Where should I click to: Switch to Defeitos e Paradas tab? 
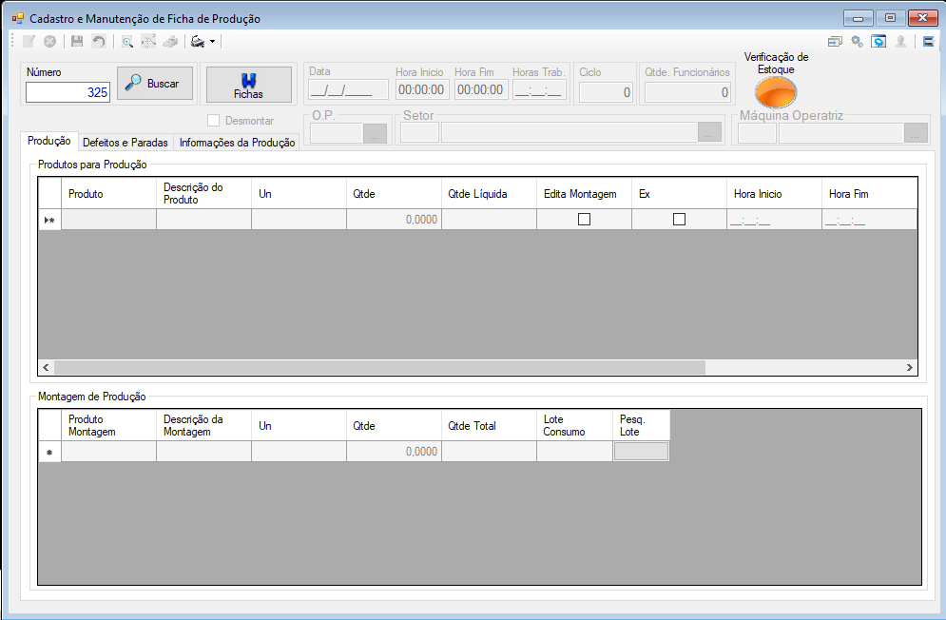pos(125,143)
